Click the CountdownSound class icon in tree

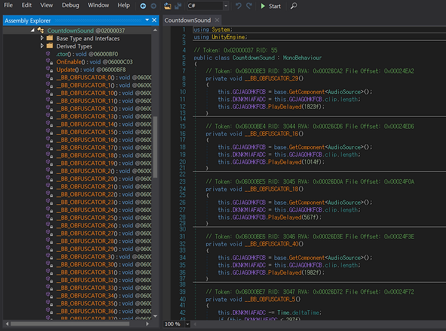(41, 30)
